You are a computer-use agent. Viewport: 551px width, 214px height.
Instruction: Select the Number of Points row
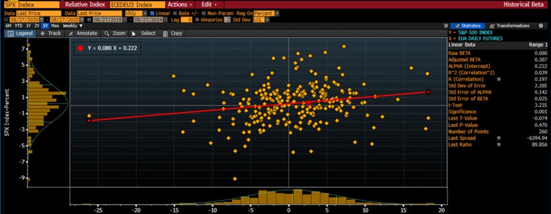pos(497,132)
